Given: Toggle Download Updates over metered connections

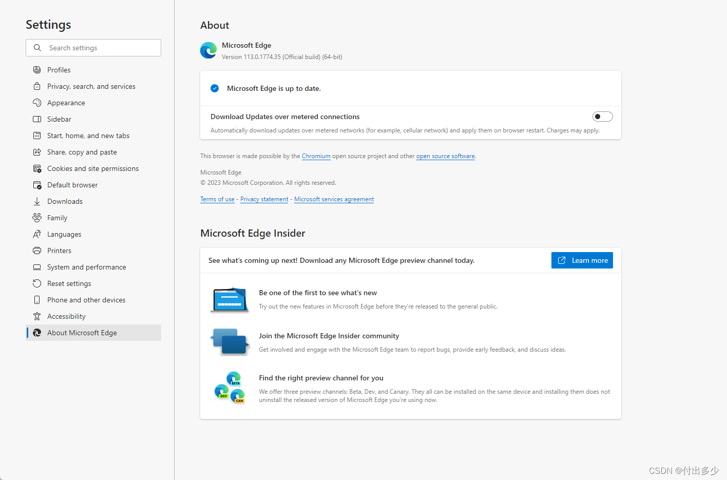Looking at the screenshot, I should [602, 117].
